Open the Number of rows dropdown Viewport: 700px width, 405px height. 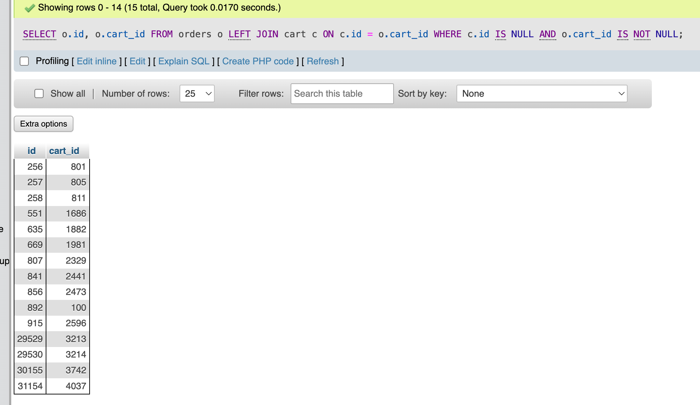coord(197,94)
